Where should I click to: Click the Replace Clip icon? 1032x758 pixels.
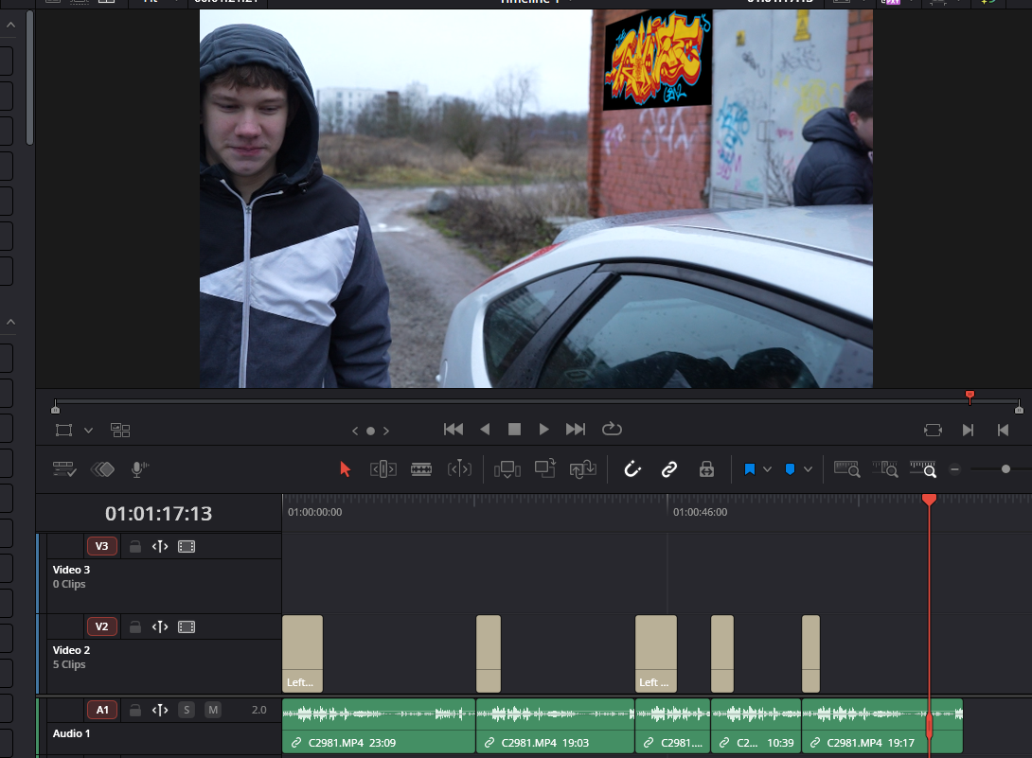click(x=582, y=469)
